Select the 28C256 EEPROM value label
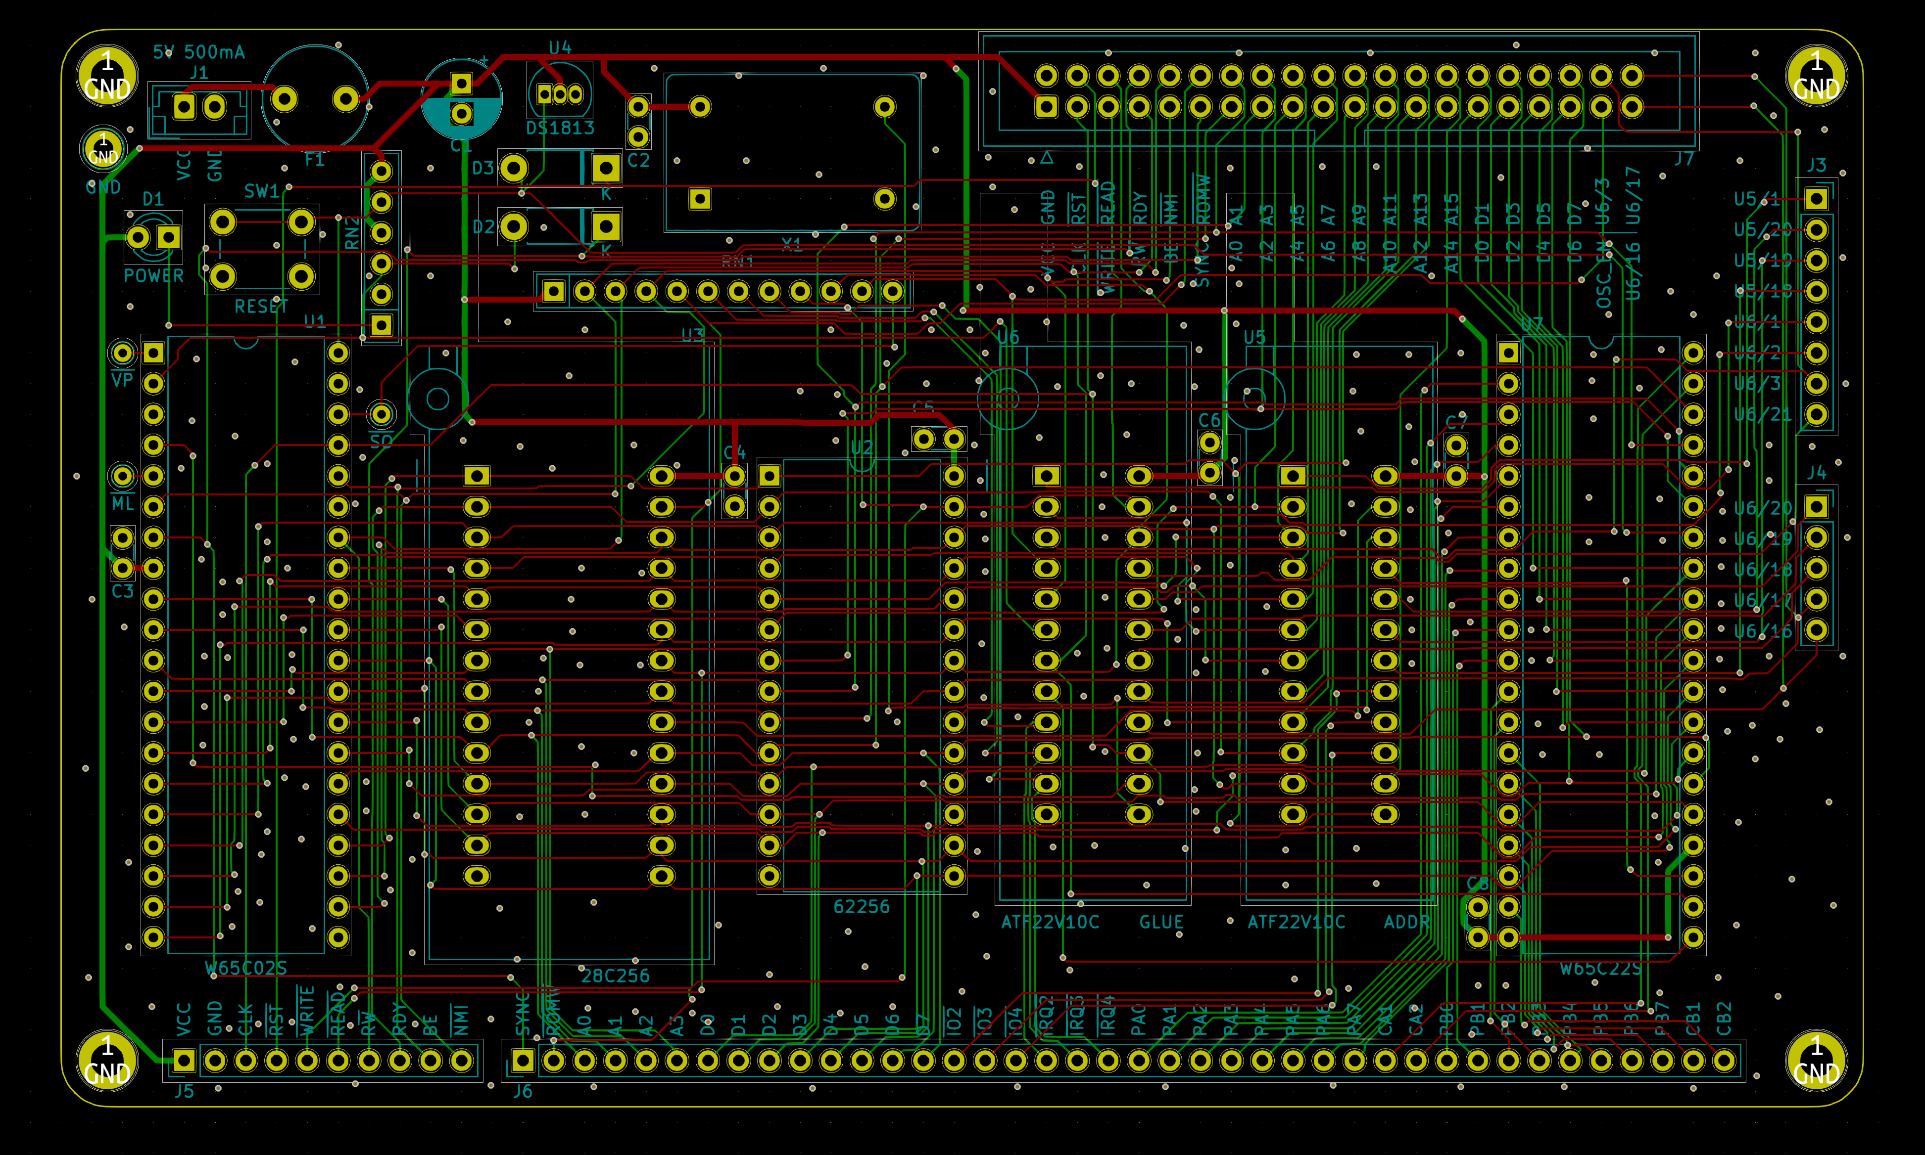The height and width of the screenshot is (1155, 1925). click(615, 976)
